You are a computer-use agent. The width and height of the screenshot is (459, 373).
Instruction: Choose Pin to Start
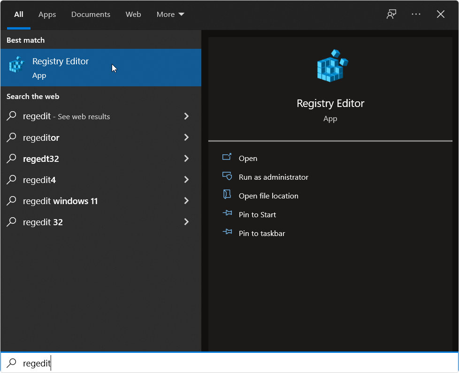point(257,214)
